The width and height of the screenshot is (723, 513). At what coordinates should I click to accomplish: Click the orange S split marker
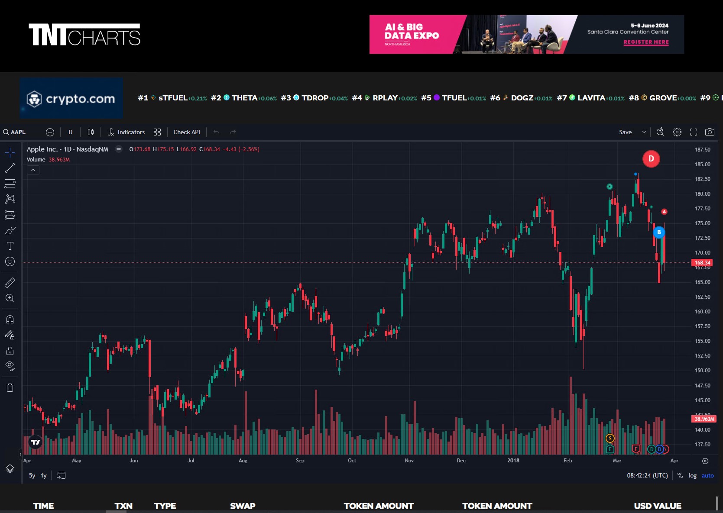click(610, 439)
